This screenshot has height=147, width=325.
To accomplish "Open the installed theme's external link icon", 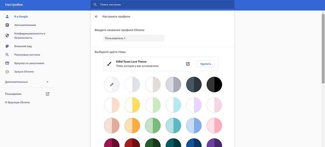I will coord(188,64).
